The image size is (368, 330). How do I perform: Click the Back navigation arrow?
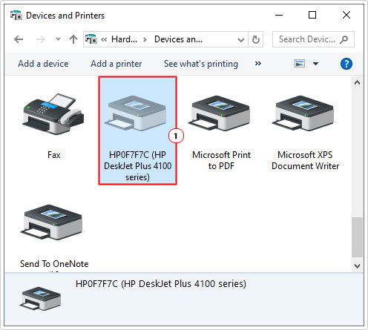19,39
